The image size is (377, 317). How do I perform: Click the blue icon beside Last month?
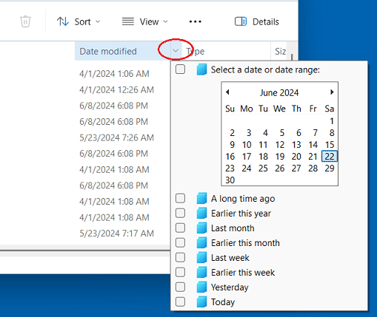(201, 228)
